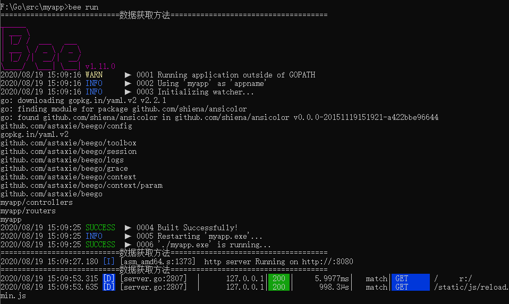Viewport: 509px width, 304px height.
Task: Click the v1.11.0 version text
Action: coord(100,66)
